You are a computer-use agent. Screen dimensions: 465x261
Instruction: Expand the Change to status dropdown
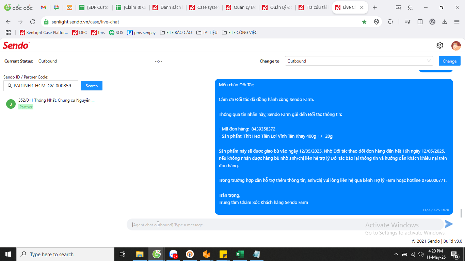pyautogui.click(x=359, y=61)
